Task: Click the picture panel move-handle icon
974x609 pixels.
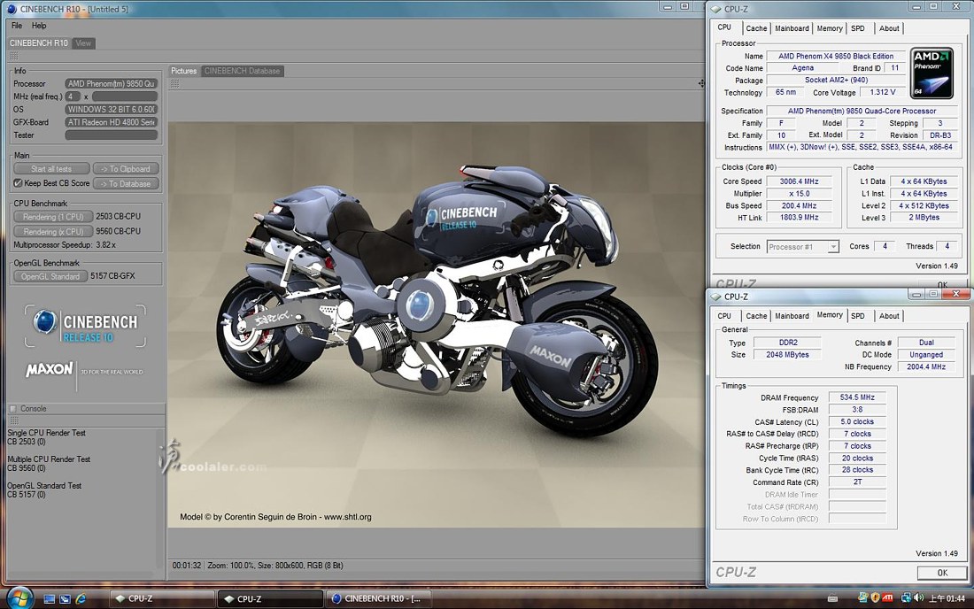Action: coord(701,83)
